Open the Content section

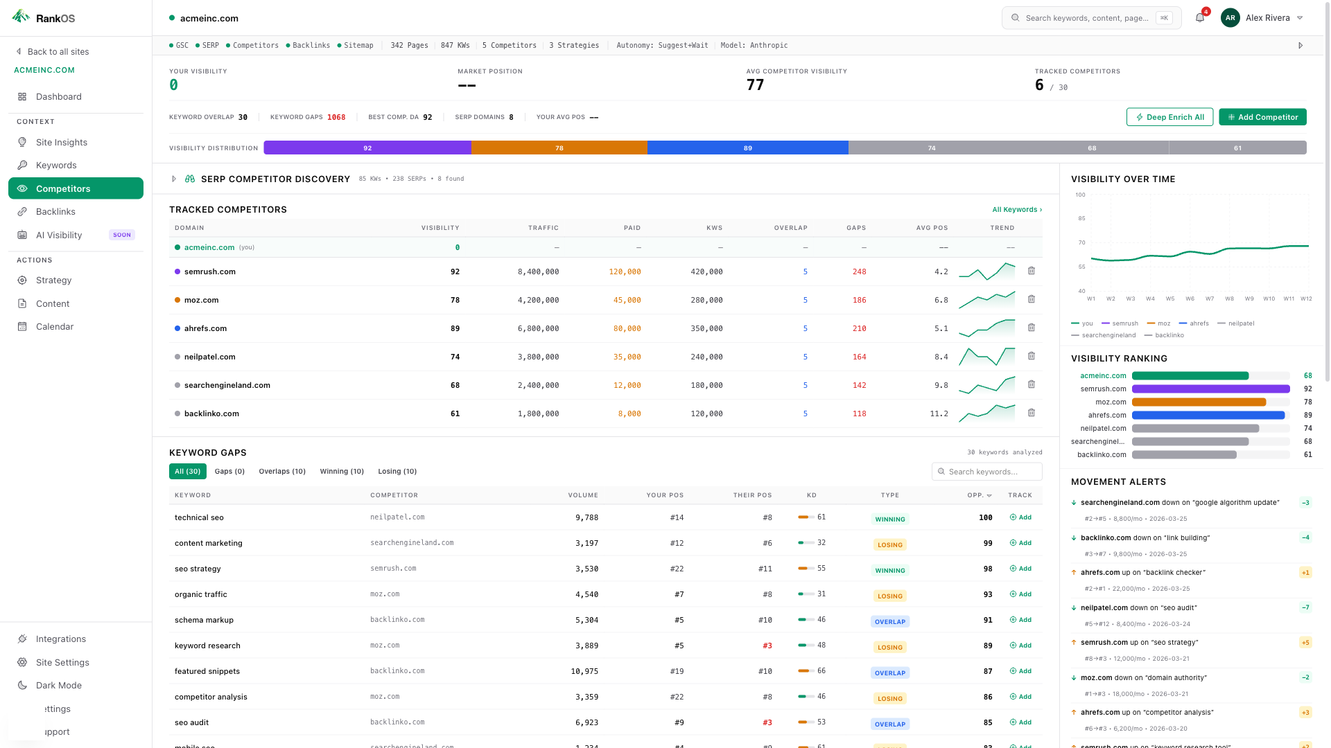click(x=52, y=303)
